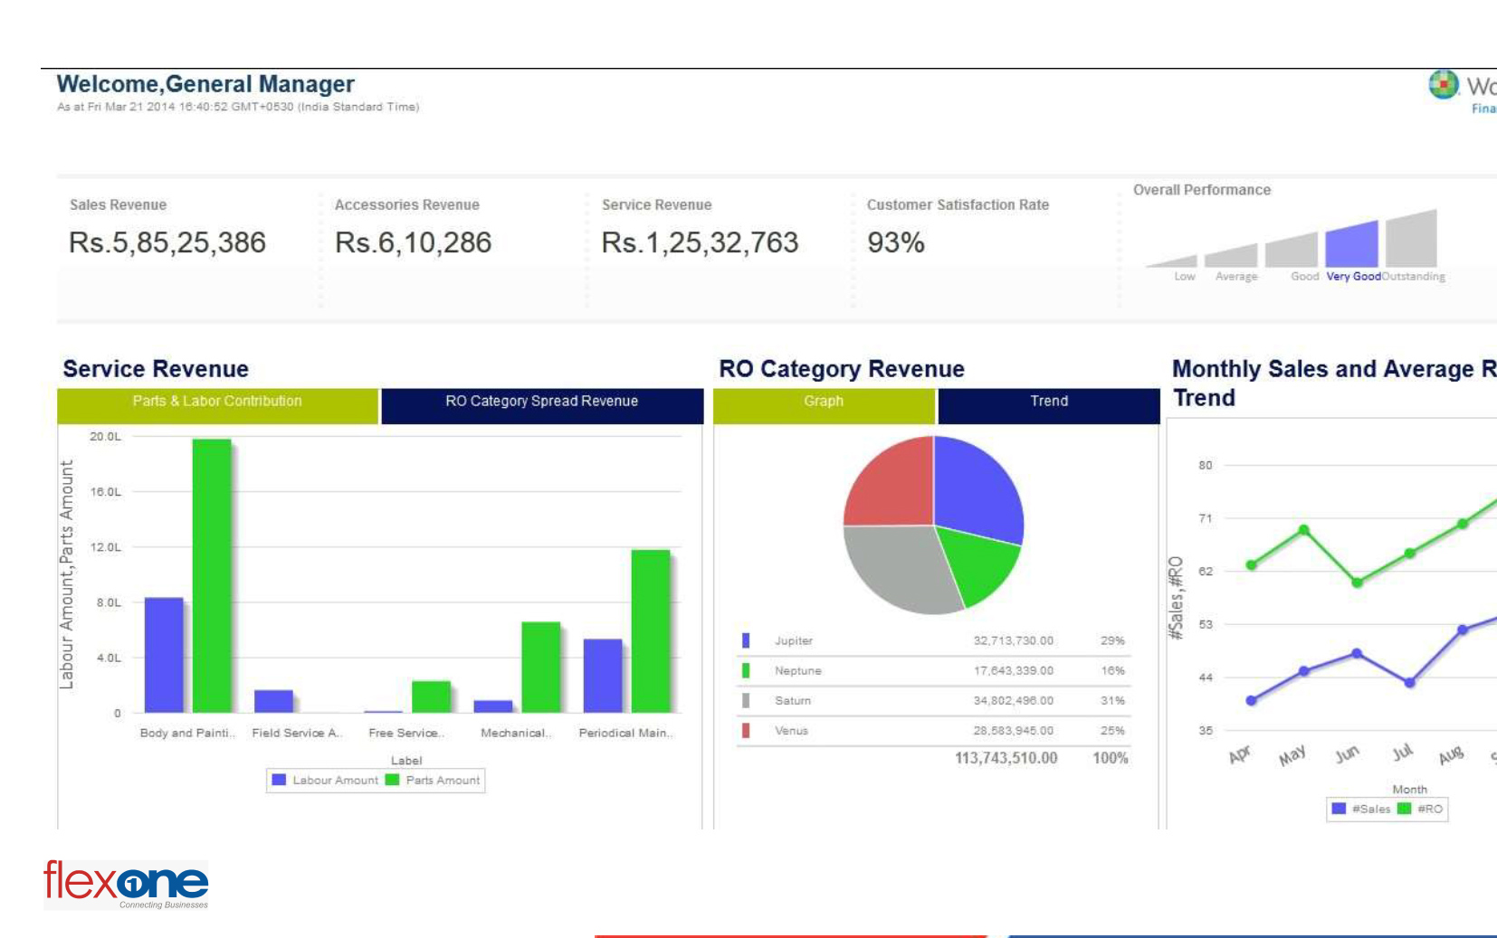Click the Accessories Revenue value Rs.6,10,286
1497x938 pixels.
(x=413, y=242)
